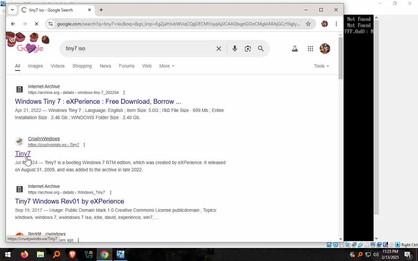The height and width of the screenshot is (261, 418).
Task: Open the Google apps grid
Action: (x=311, y=49)
